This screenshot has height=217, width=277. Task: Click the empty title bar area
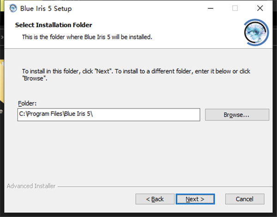point(138,8)
